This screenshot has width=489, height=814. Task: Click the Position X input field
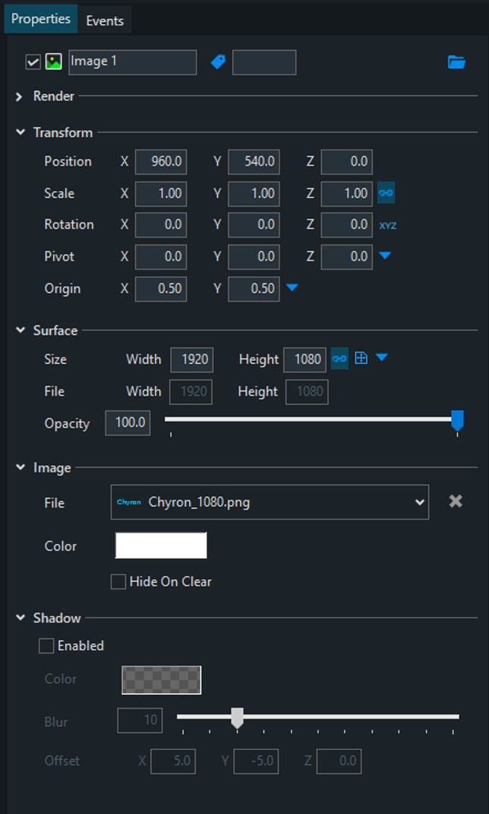pos(161,162)
